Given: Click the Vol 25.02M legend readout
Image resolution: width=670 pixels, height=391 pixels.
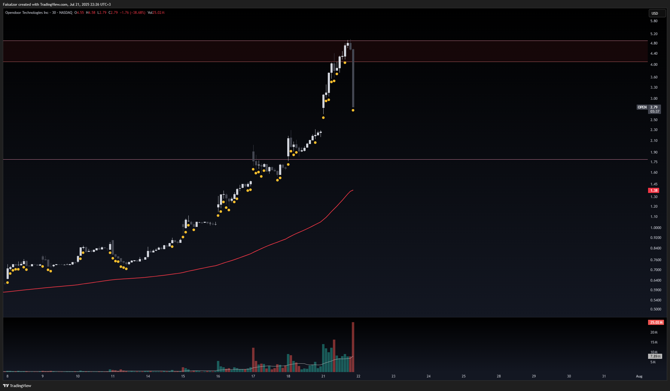Looking at the screenshot, I should pyautogui.click(x=156, y=13).
